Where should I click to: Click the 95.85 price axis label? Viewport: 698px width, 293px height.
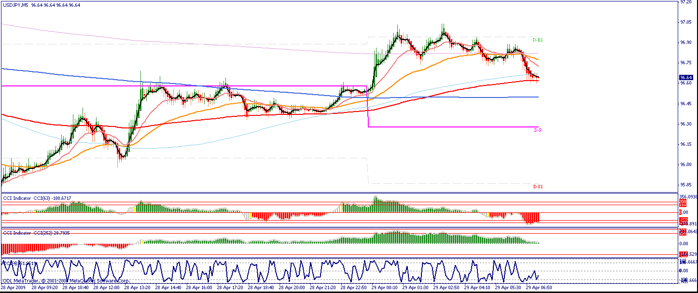pos(685,185)
